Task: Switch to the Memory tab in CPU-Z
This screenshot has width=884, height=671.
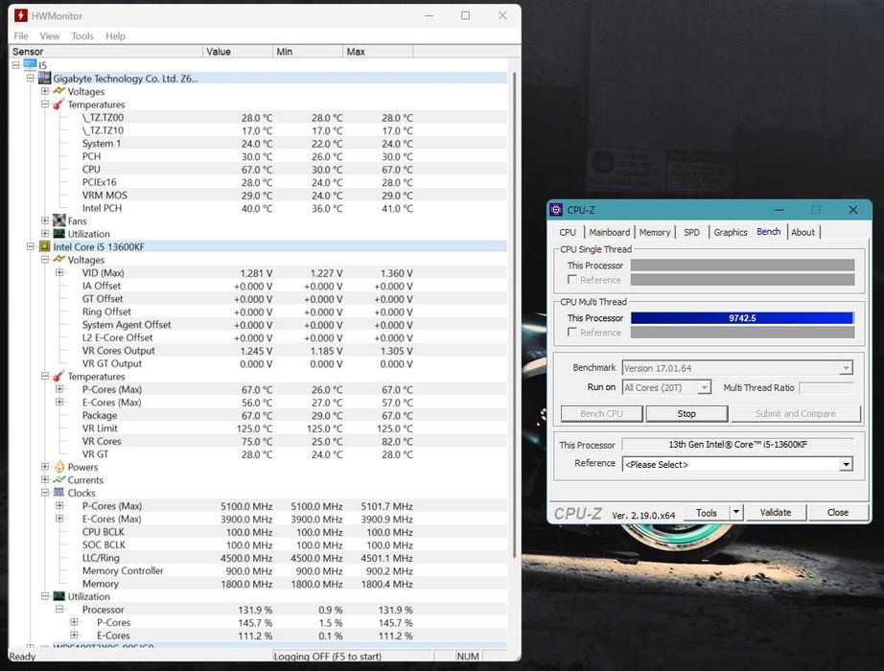Action: click(655, 232)
